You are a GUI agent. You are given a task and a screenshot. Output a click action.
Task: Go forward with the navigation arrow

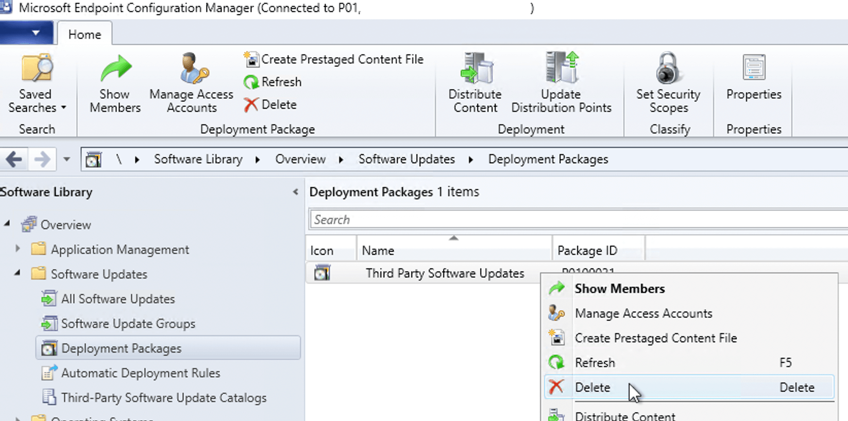[x=42, y=159]
